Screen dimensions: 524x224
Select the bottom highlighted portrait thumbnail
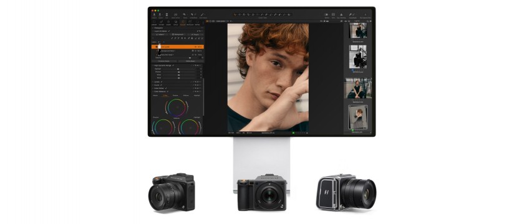[358, 118]
